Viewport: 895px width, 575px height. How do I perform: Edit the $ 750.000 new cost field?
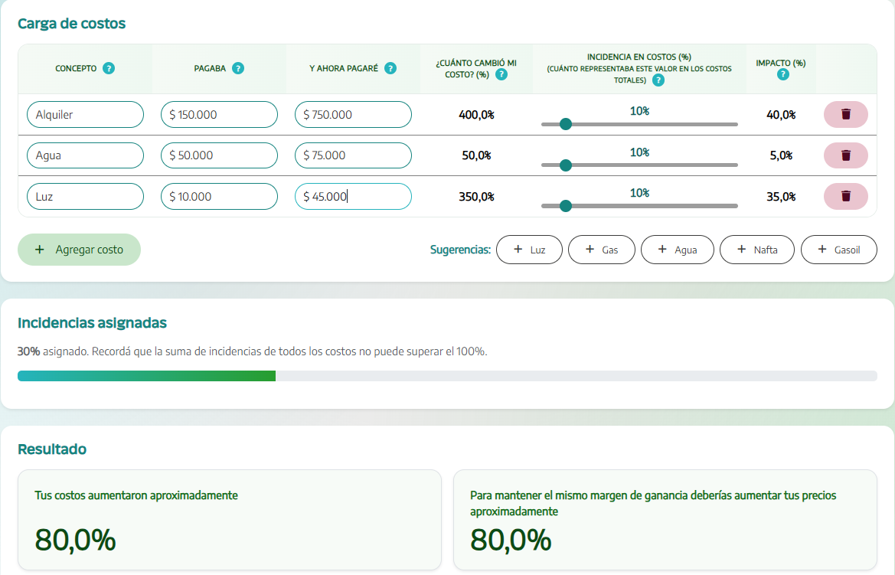point(353,115)
